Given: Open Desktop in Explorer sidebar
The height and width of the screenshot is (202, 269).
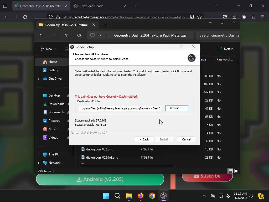Looking at the screenshot, I should [52, 95].
